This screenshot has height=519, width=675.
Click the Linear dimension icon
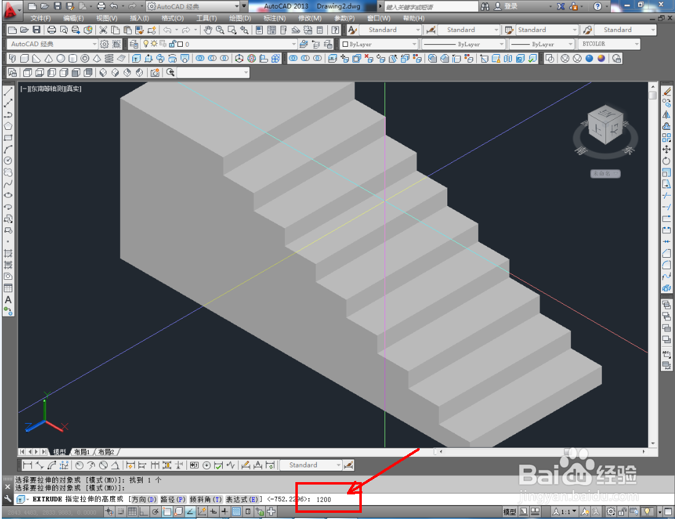pyautogui.click(x=28, y=466)
